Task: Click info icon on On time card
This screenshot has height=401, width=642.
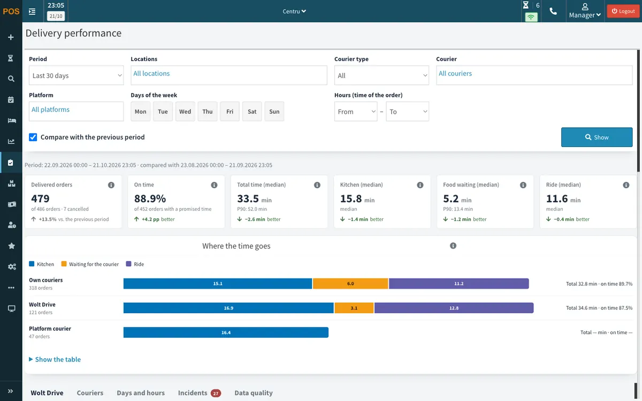Action: [214, 185]
